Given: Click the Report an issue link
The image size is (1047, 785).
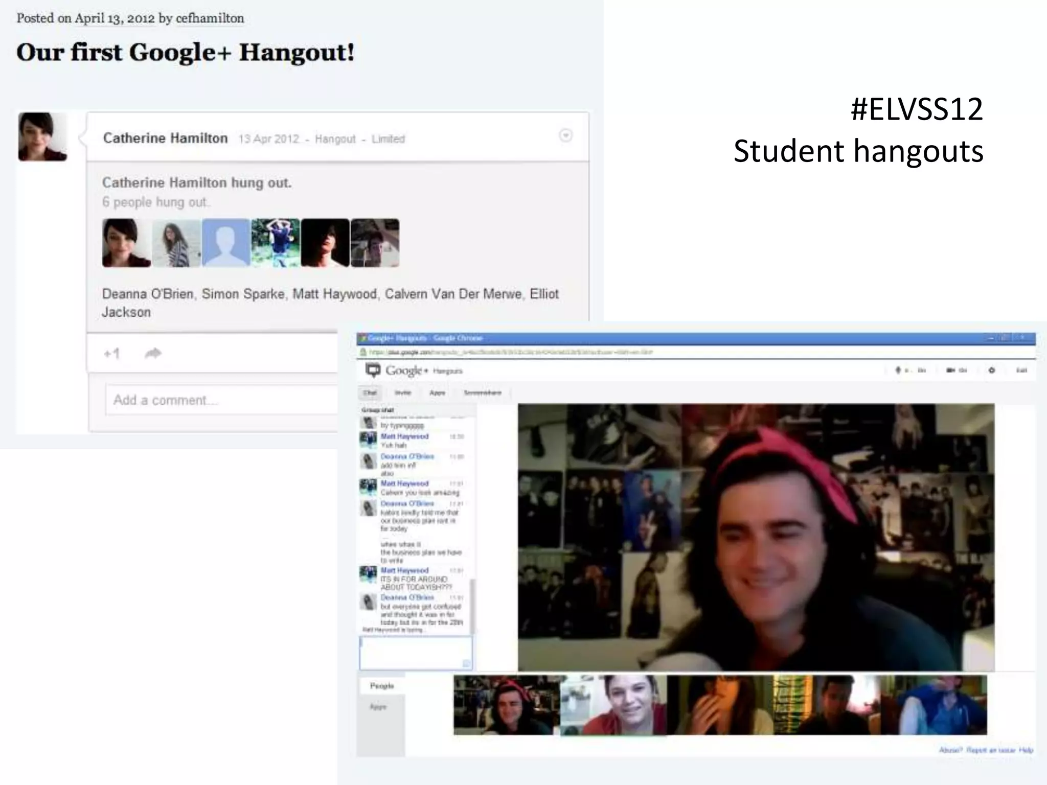Looking at the screenshot, I should pyautogui.click(x=991, y=750).
